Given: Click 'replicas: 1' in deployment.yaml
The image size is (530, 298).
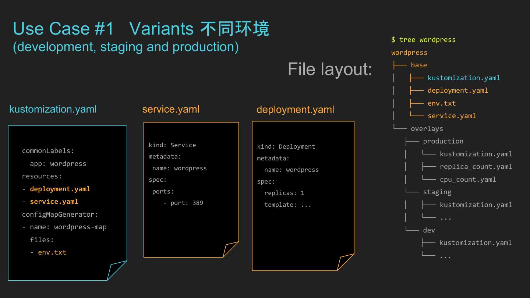Looking at the screenshot, I should 284,193.
